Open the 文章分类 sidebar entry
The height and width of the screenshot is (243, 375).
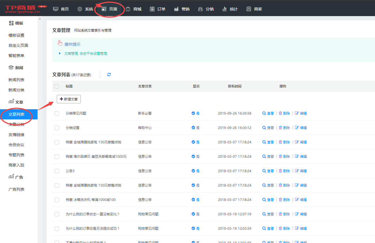[x=16, y=124]
